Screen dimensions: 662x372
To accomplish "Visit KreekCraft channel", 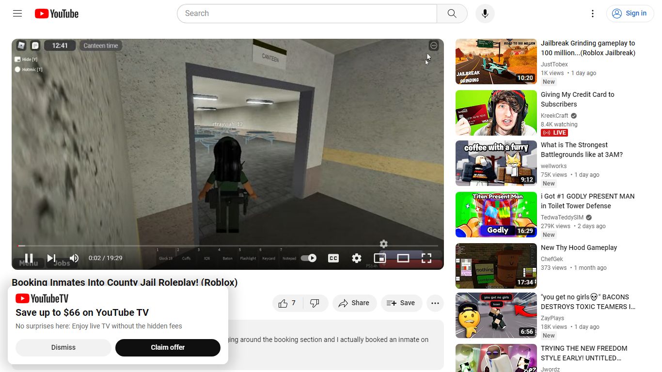I will click(x=554, y=116).
